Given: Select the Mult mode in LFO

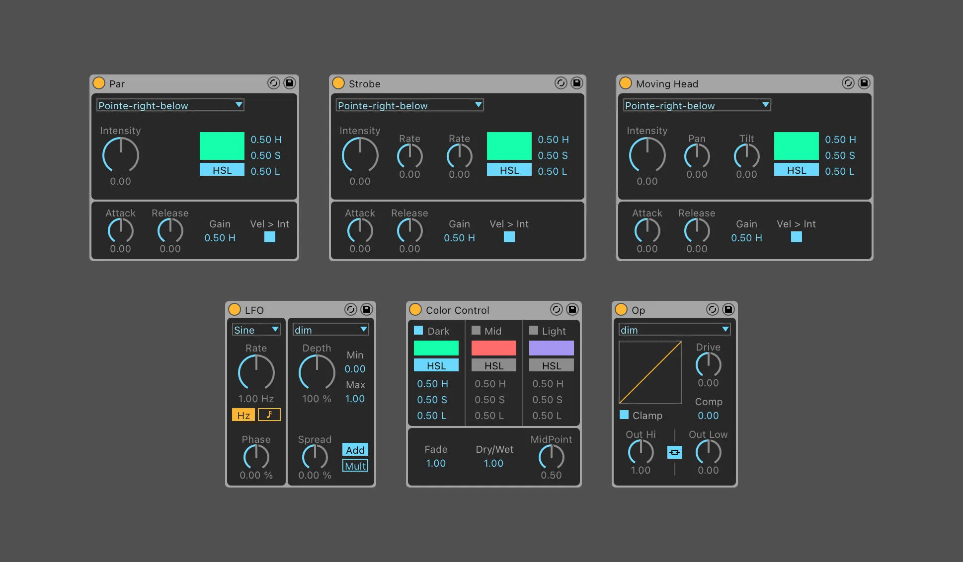Looking at the screenshot, I should pos(355,466).
